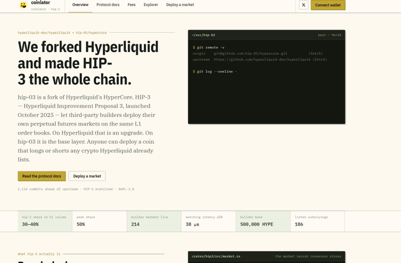The width and height of the screenshot is (401, 263).
Task: Click the 'what hip-3 actually is' section label
Action: pos(39,254)
